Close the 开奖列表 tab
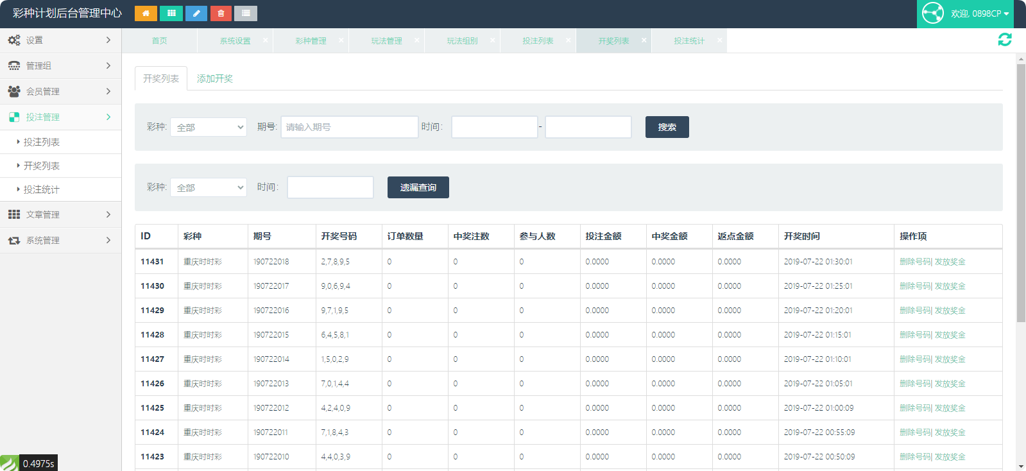This screenshot has width=1026, height=471. pyautogui.click(x=644, y=40)
